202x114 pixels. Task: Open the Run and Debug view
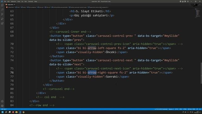click(x=2, y=19)
